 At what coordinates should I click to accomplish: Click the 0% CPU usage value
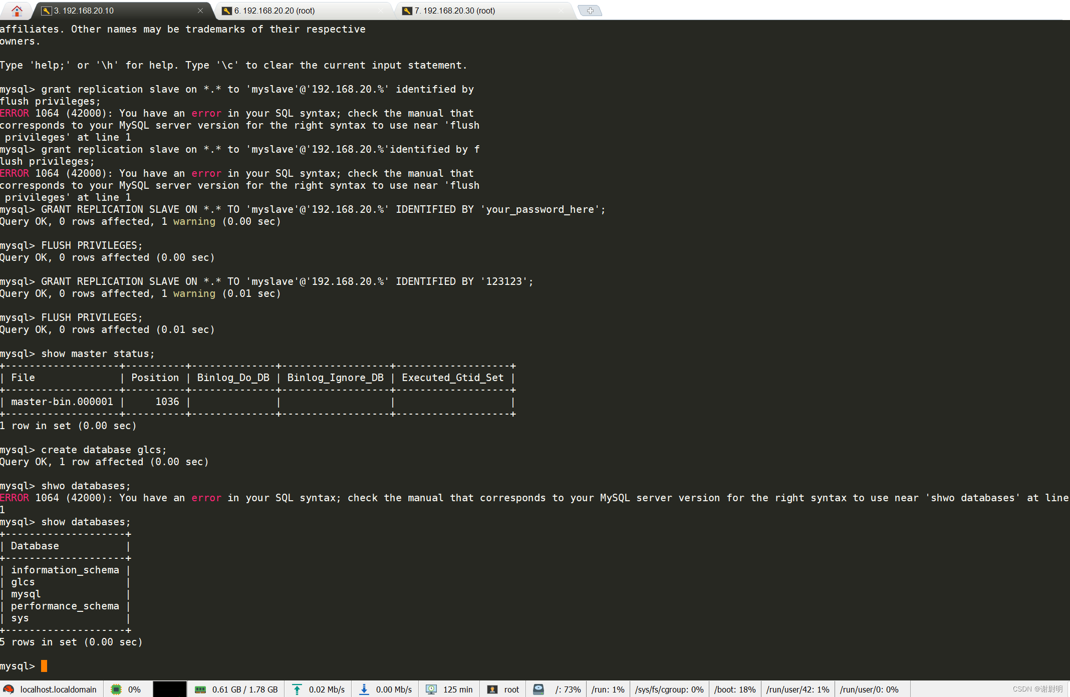[x=134, y=689]
